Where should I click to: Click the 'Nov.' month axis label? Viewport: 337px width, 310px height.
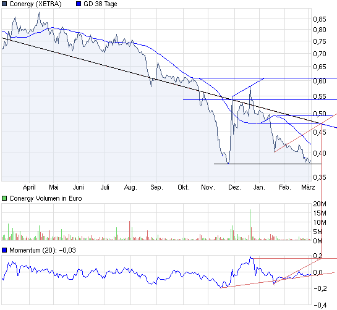point(208,187)
